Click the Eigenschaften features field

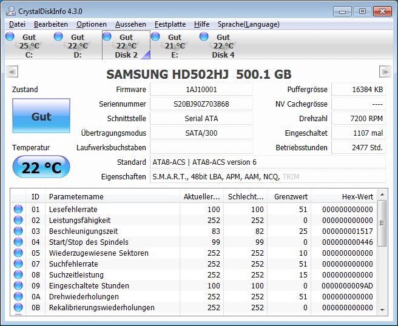(x=268, y=177)
